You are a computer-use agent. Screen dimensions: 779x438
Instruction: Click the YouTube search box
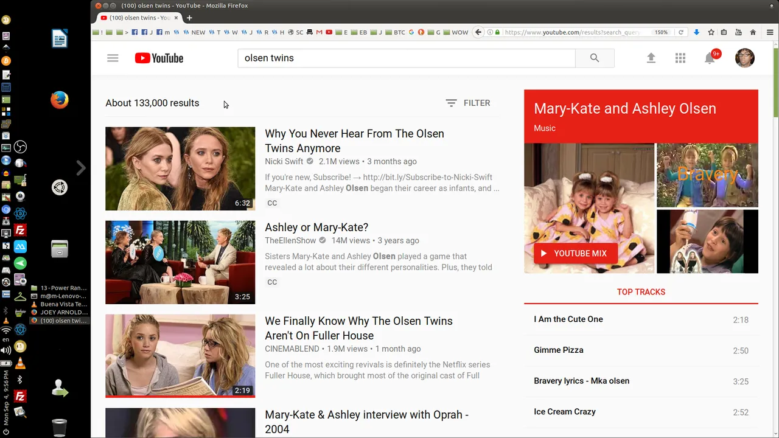[x=407, y=58]
